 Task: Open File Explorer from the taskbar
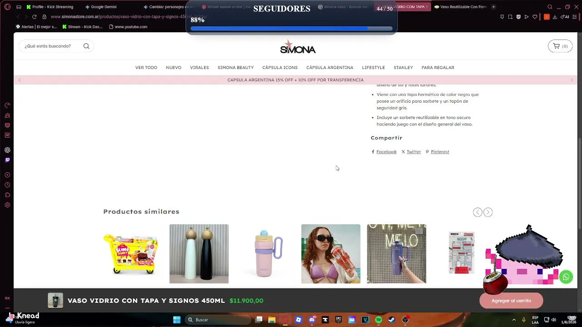pos(272,320)
